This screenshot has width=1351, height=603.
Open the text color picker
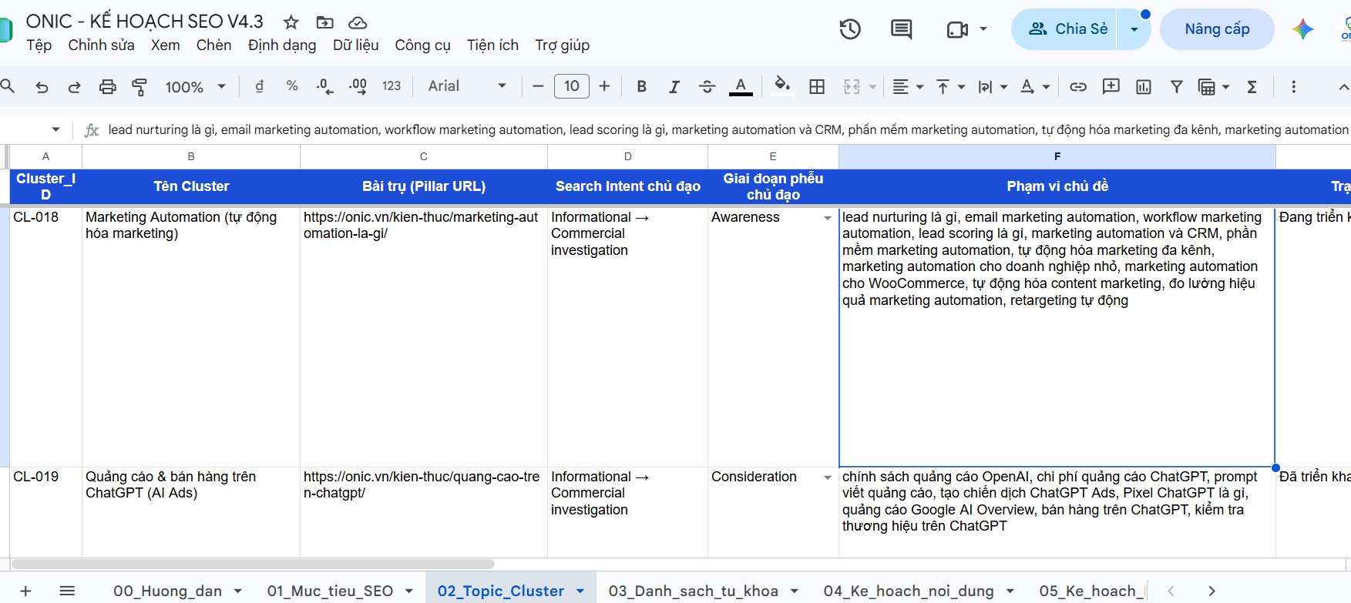[x=741, y=87]
